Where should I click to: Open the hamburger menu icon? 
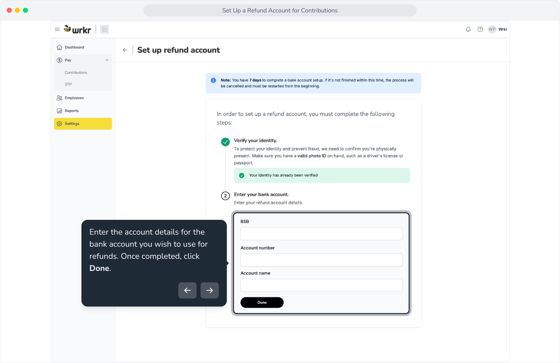[x=57, y=29]
